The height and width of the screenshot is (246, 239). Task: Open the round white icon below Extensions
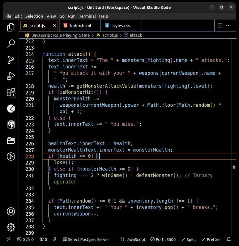tap(11, 109)
